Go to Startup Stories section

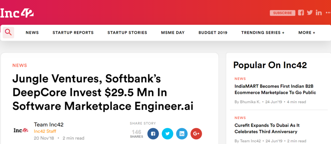[127, 32]
